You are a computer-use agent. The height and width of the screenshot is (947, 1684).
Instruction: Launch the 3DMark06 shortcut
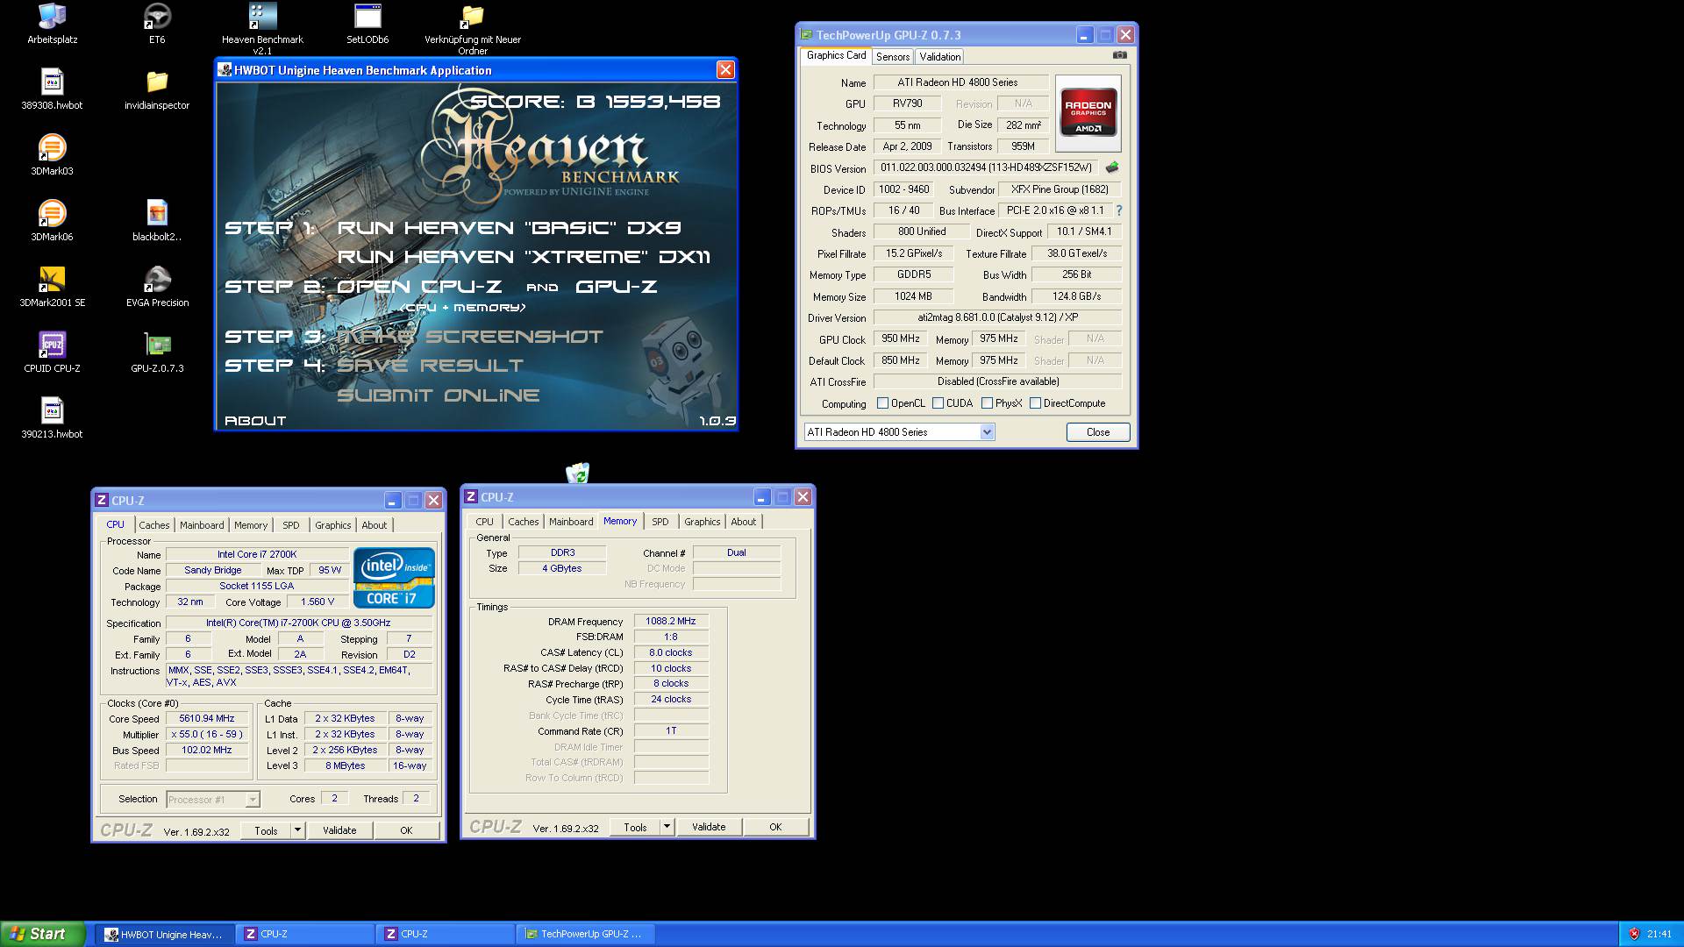[53, 221]
